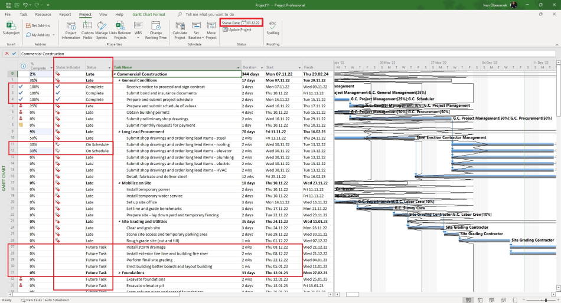Click the Undo icon

click(25, 5)
